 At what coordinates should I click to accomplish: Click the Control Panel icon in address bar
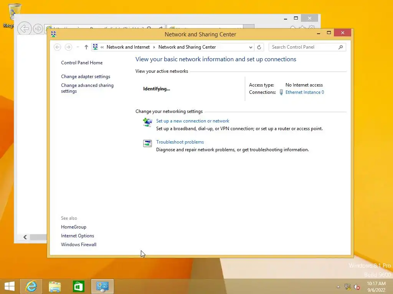click(95, 47)
